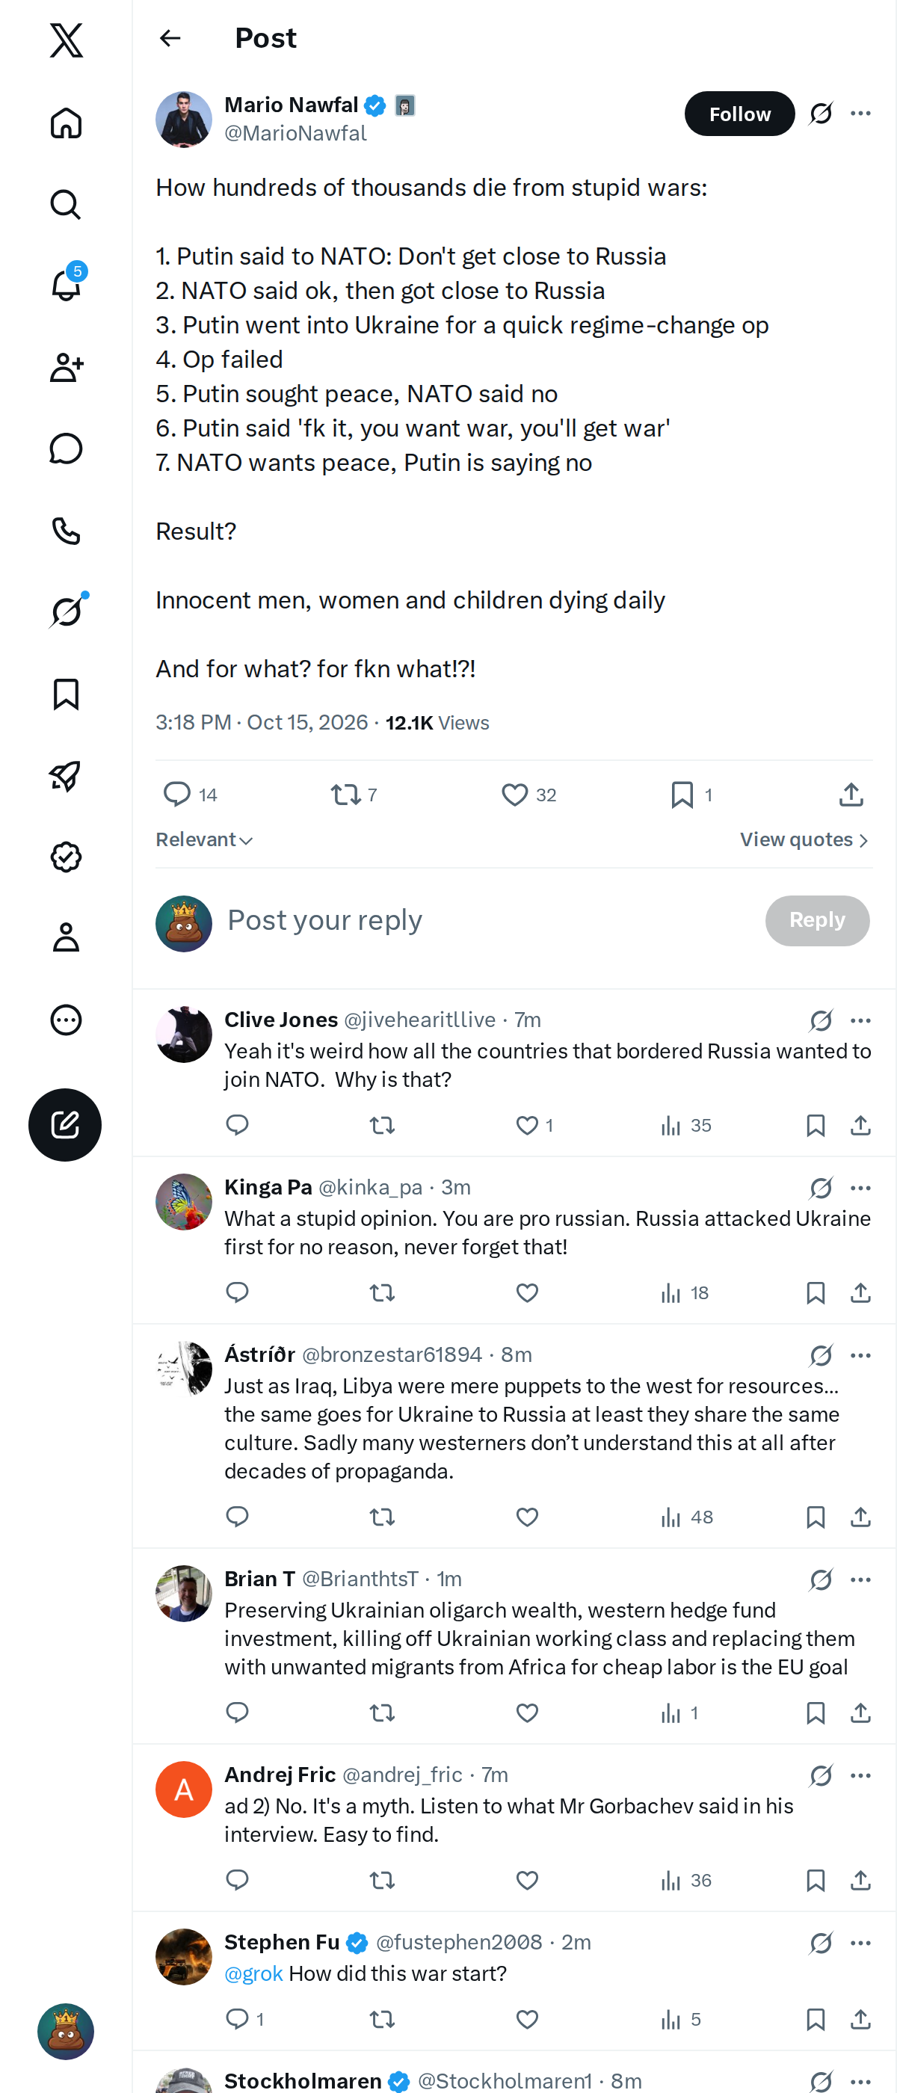Open the Notifications bell icon
The image size is (897, 2093).
click(66, 284)
